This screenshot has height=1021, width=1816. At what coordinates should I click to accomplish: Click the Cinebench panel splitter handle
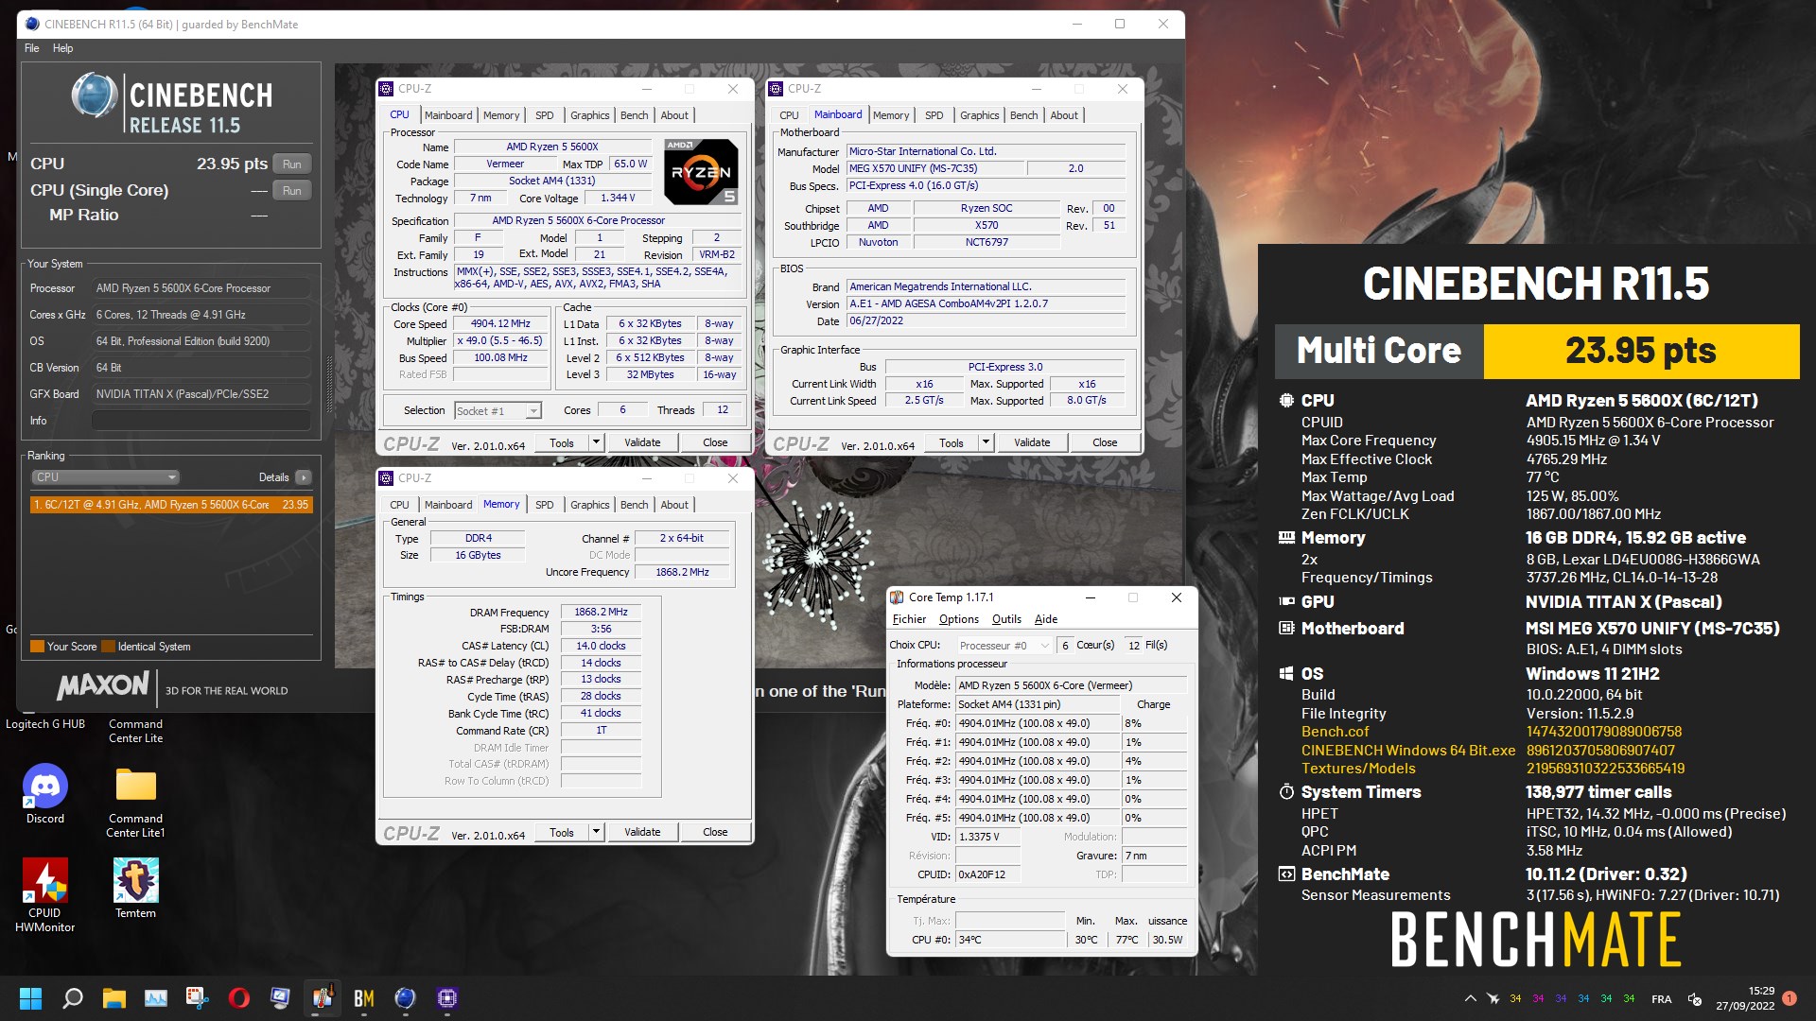click(x=328, y=383)
